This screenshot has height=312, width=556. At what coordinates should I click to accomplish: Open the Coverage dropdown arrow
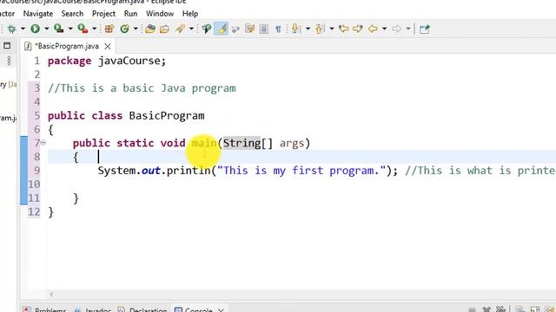(70, 29)
